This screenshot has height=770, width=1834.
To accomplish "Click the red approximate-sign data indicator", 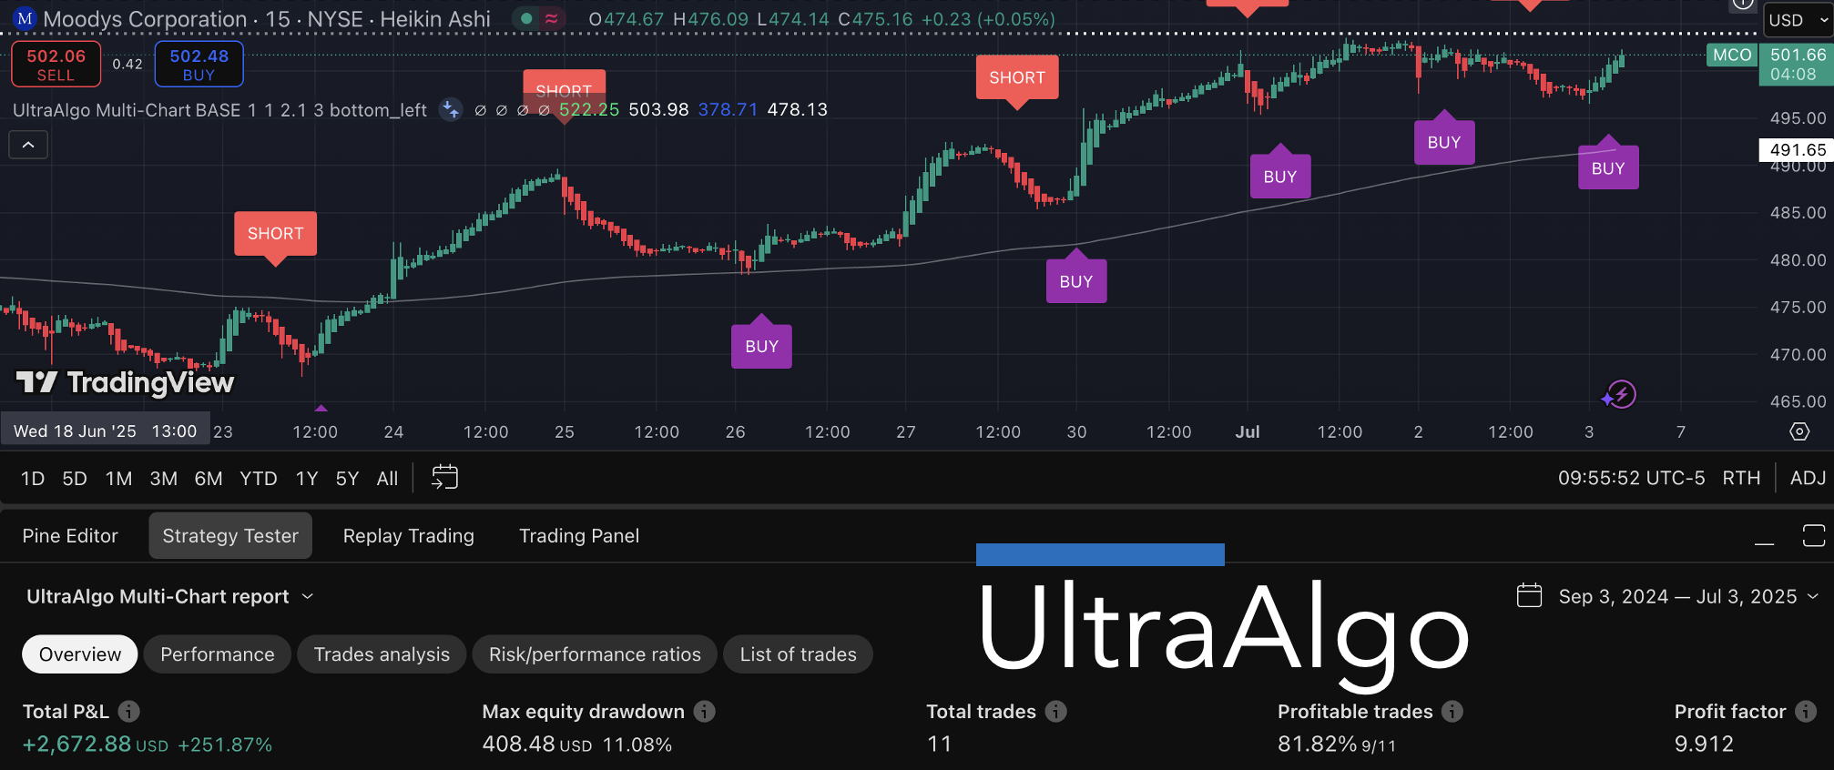I will (551, 18).
